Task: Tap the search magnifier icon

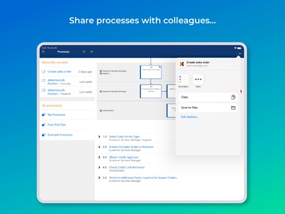Action: click(x=84, y=52)
